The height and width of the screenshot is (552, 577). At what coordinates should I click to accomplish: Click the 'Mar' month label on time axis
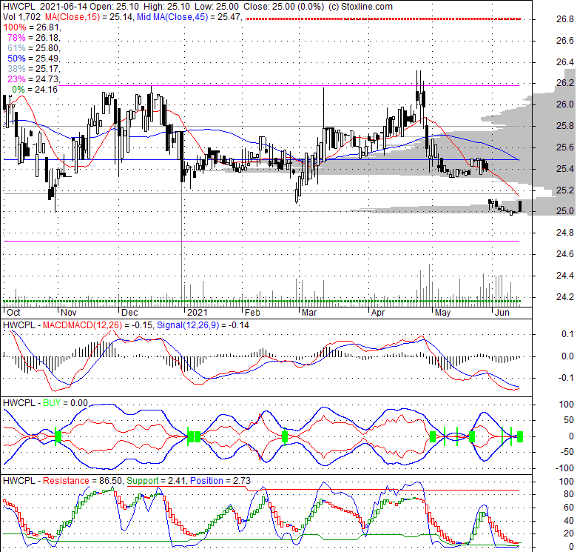tap(308, 313)
